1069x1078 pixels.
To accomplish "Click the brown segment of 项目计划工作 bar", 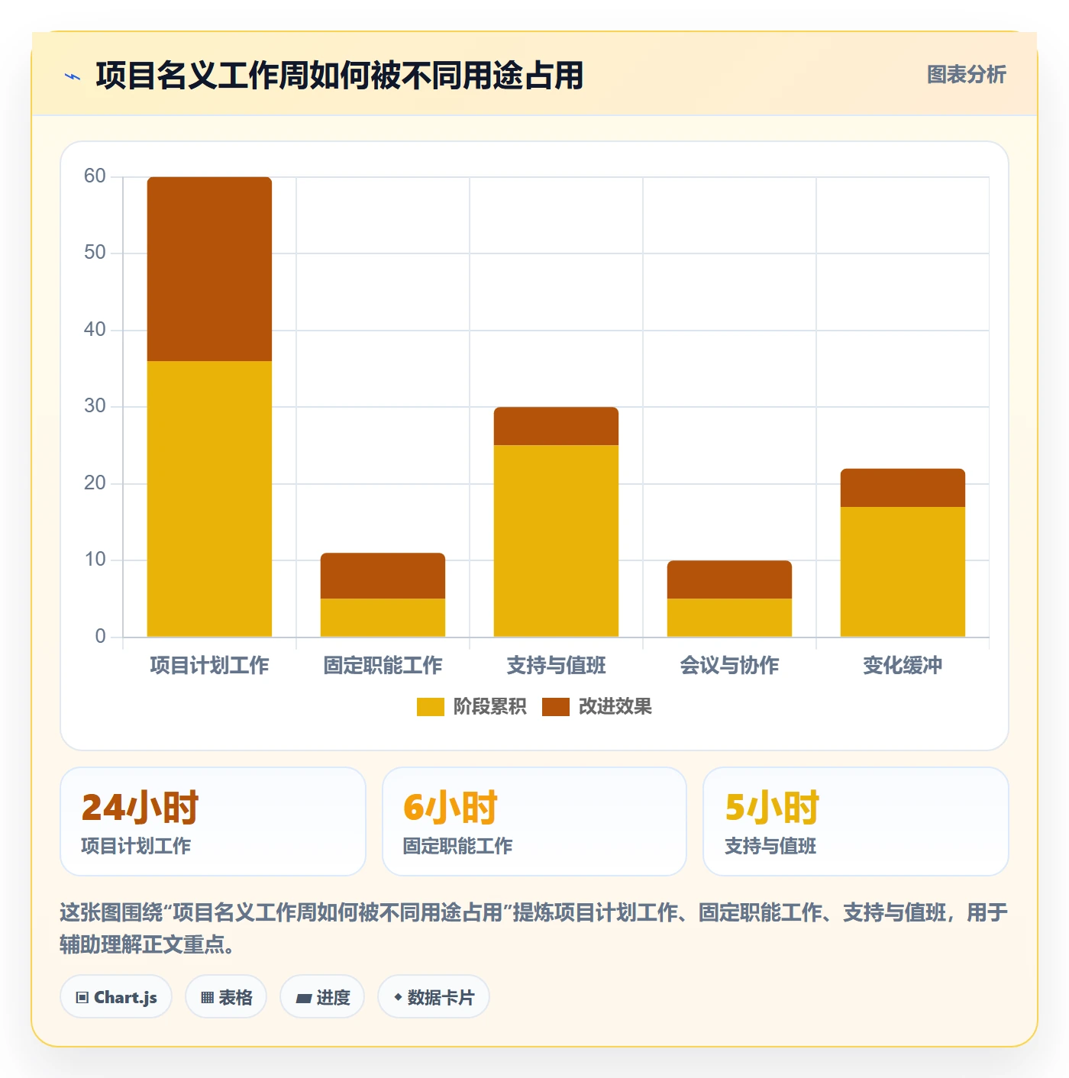I will click(209, 269).
